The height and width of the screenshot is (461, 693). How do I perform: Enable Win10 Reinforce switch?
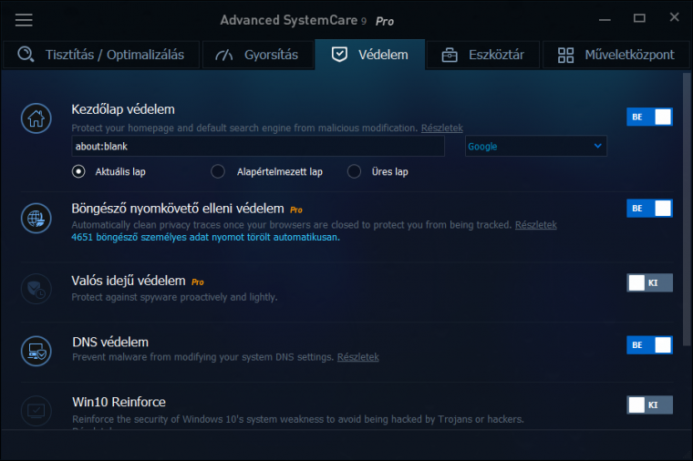click(x=649, y=405)
